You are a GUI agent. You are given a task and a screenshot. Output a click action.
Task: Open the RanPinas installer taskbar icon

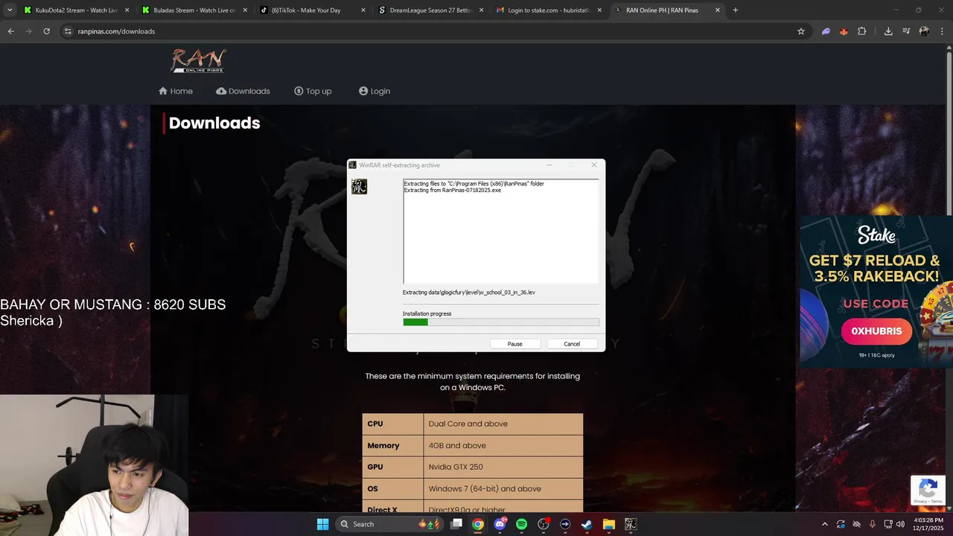click(630, 524)
